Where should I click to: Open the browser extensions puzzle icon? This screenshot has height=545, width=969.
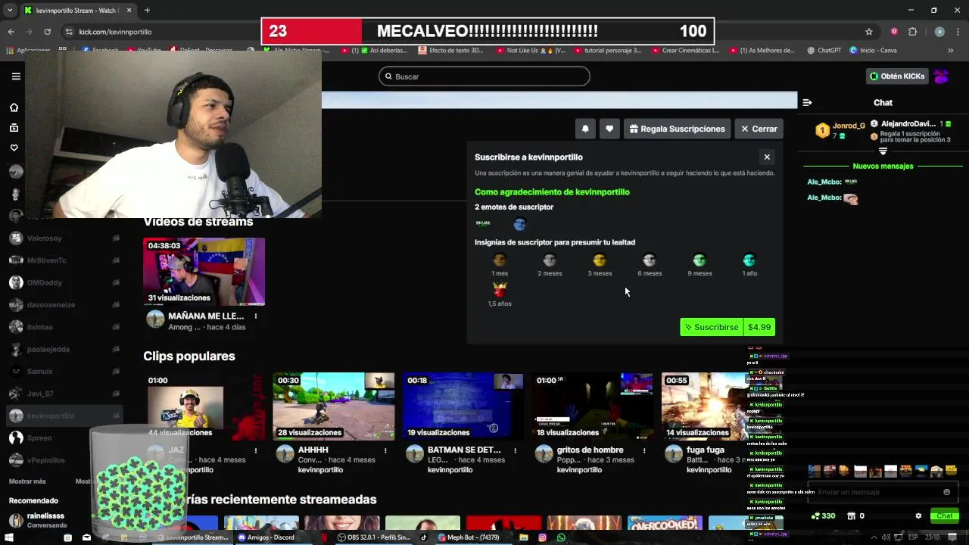pyautogui.click(x=913, y=32)
